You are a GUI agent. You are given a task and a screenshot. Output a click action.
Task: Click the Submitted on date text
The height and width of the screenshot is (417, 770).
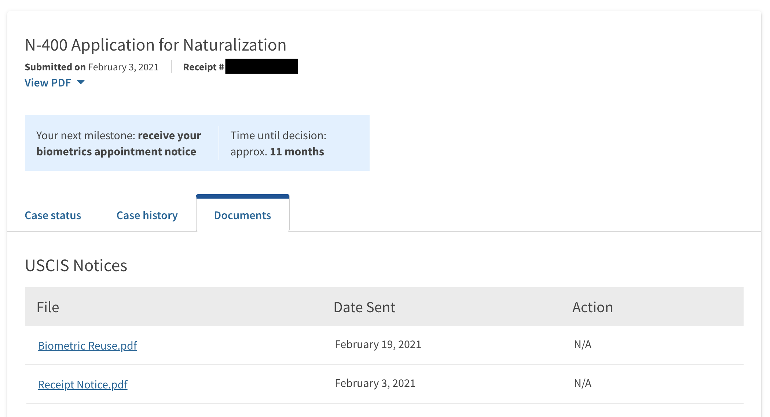point(92,67)
